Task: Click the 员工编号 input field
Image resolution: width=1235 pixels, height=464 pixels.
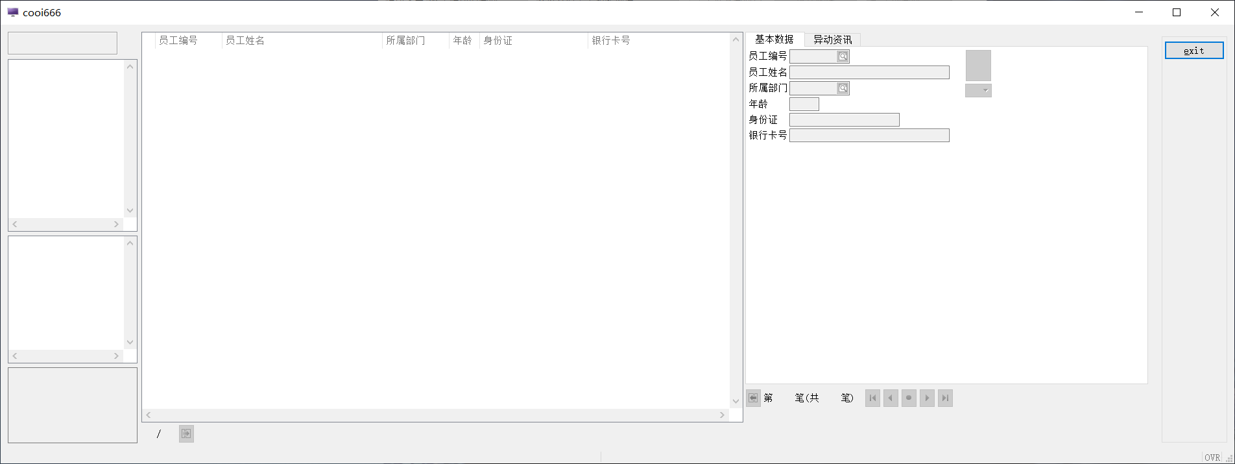Action: click(x=813, y=56)
